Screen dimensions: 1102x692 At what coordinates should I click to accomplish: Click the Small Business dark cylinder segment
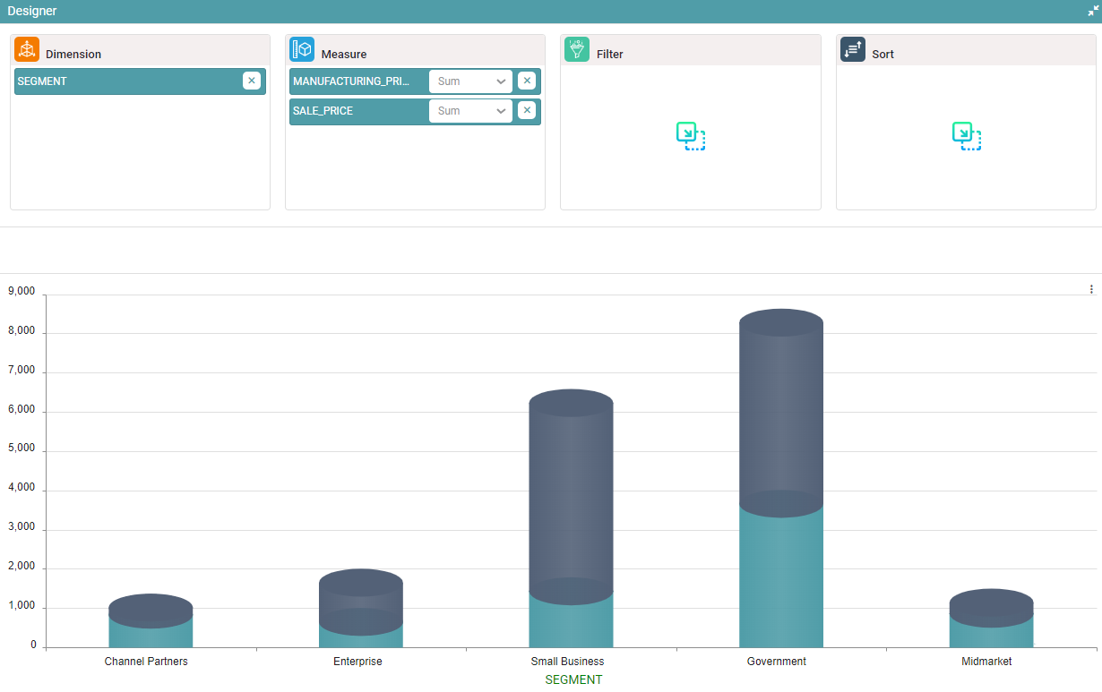[571, 492]
